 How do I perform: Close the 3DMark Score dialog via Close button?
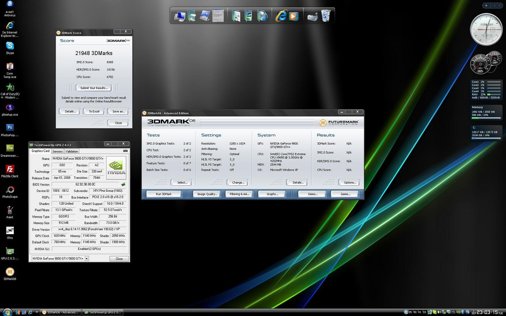tap(118, 123)
